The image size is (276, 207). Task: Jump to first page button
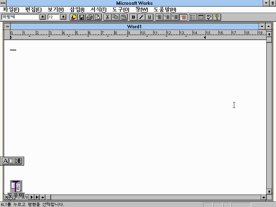click(x=7, y=197)
